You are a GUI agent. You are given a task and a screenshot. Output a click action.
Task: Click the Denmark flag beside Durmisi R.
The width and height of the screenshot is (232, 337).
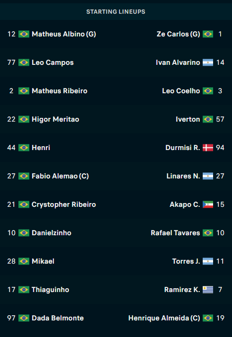click(x=208, y=148)
